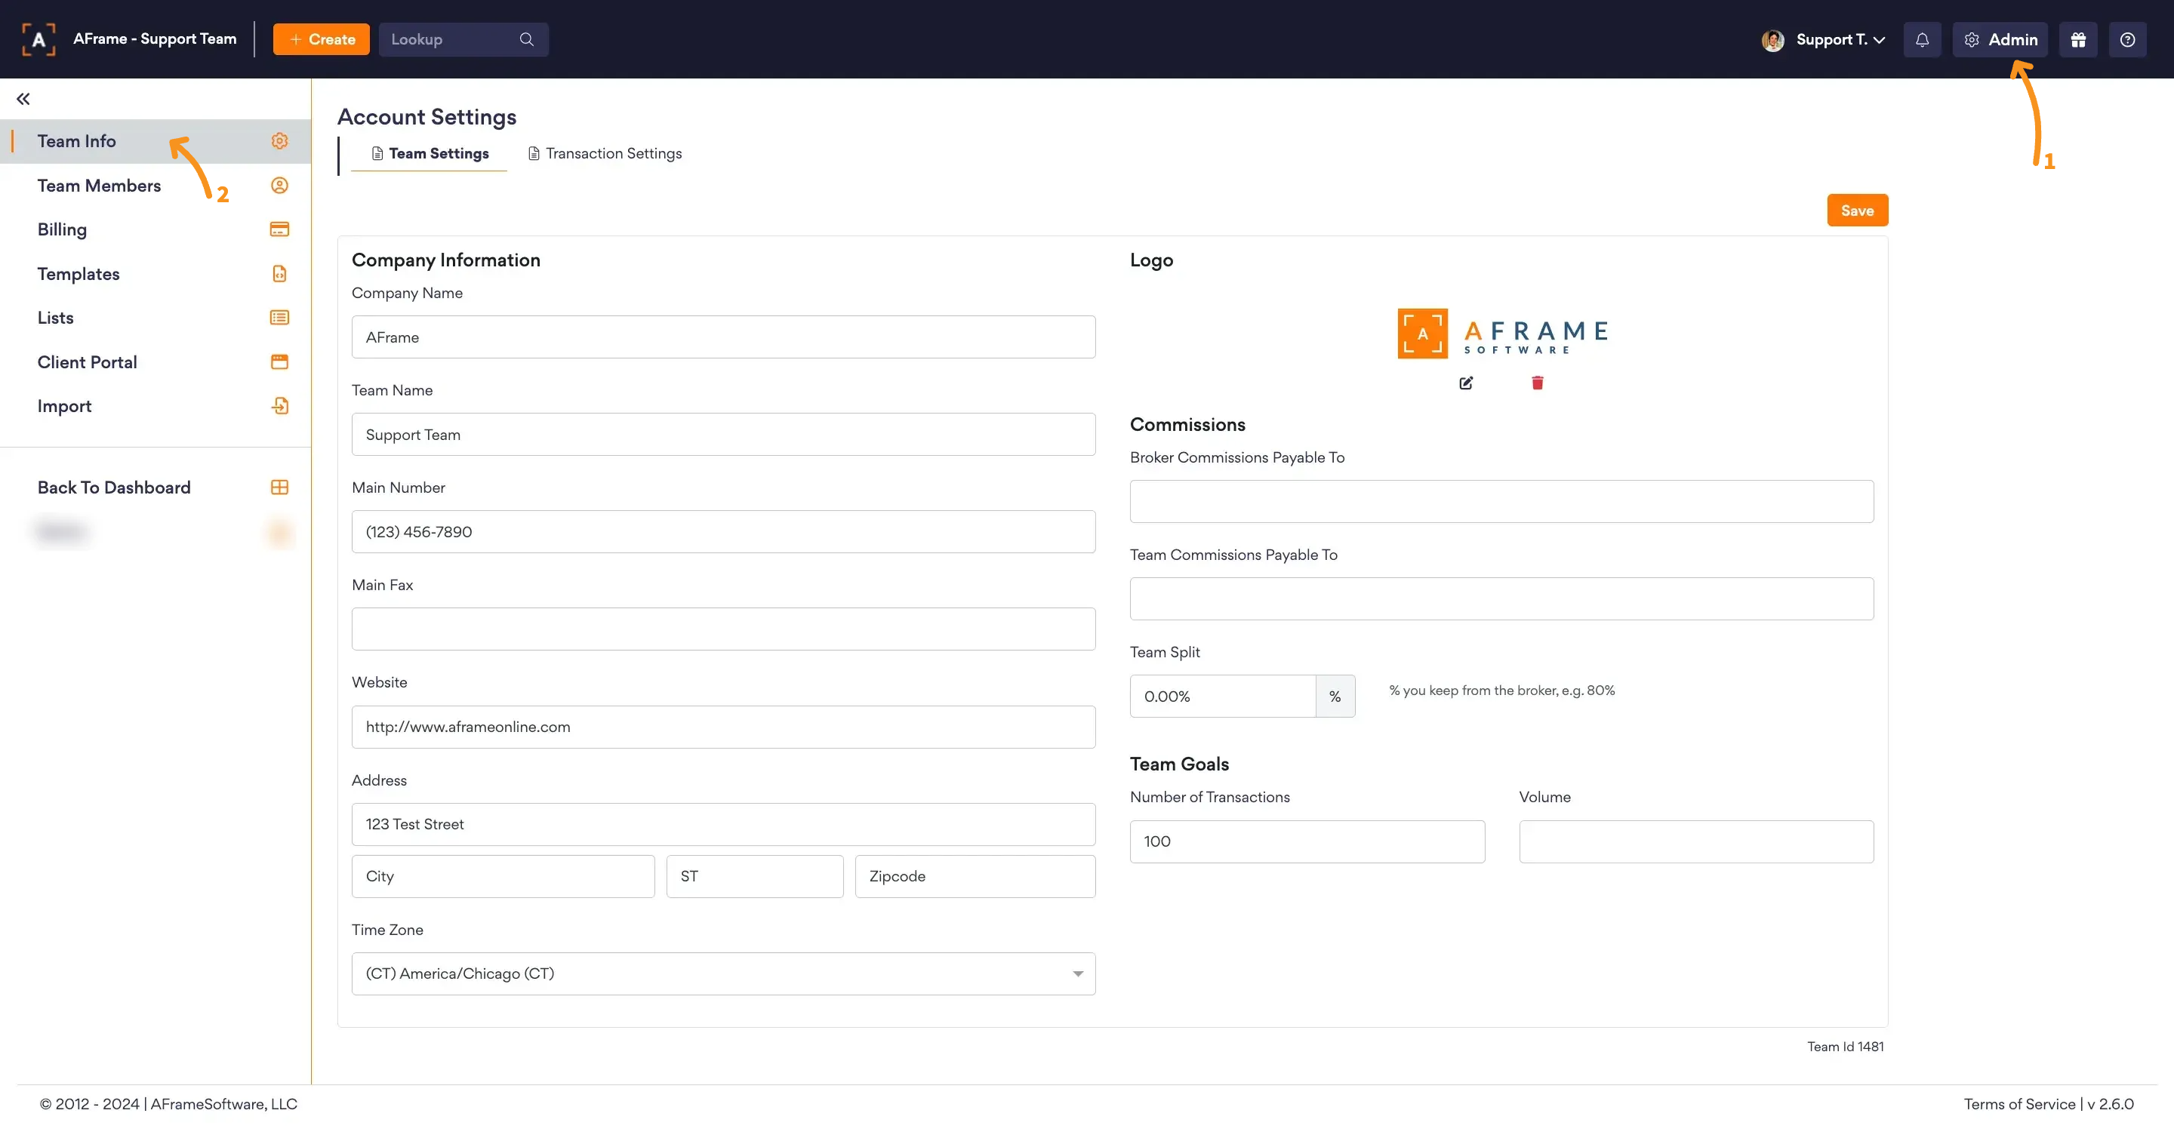Open the gift icon in header
2174x1138 pixels.
[2078, 40]
